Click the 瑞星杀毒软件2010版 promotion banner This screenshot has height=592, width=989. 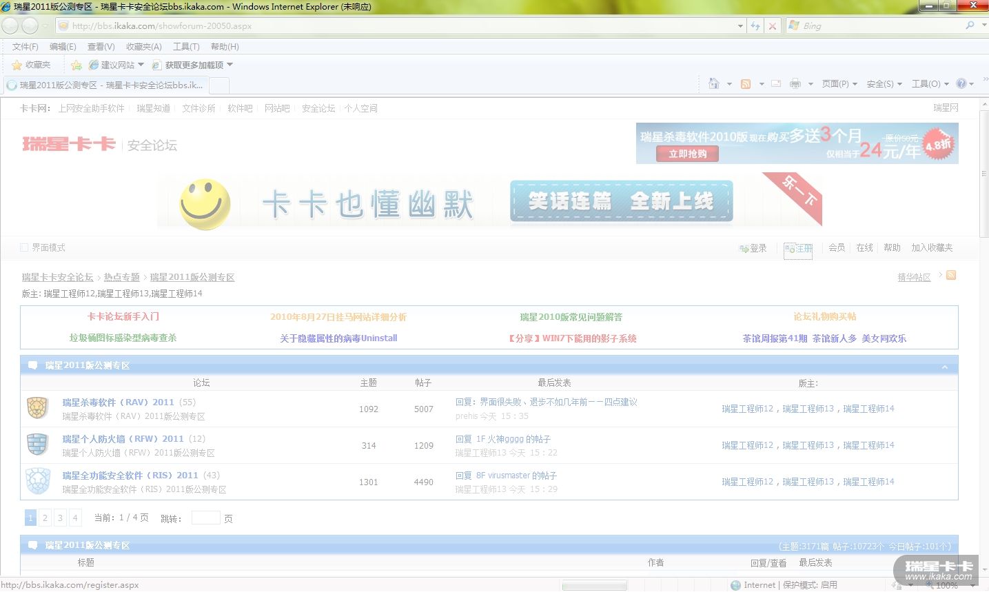pyautogui.click(x=797, y=143)
